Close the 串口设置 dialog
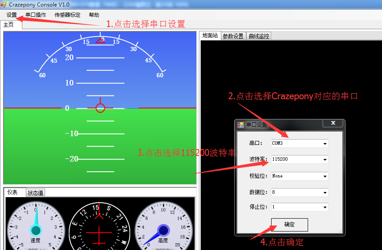This screenshot has height=250, width=382. (x=333, y=123)
